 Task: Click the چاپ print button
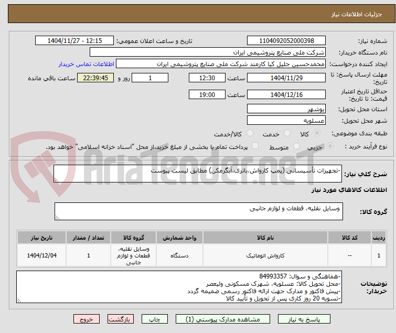(x=155, y=319)
